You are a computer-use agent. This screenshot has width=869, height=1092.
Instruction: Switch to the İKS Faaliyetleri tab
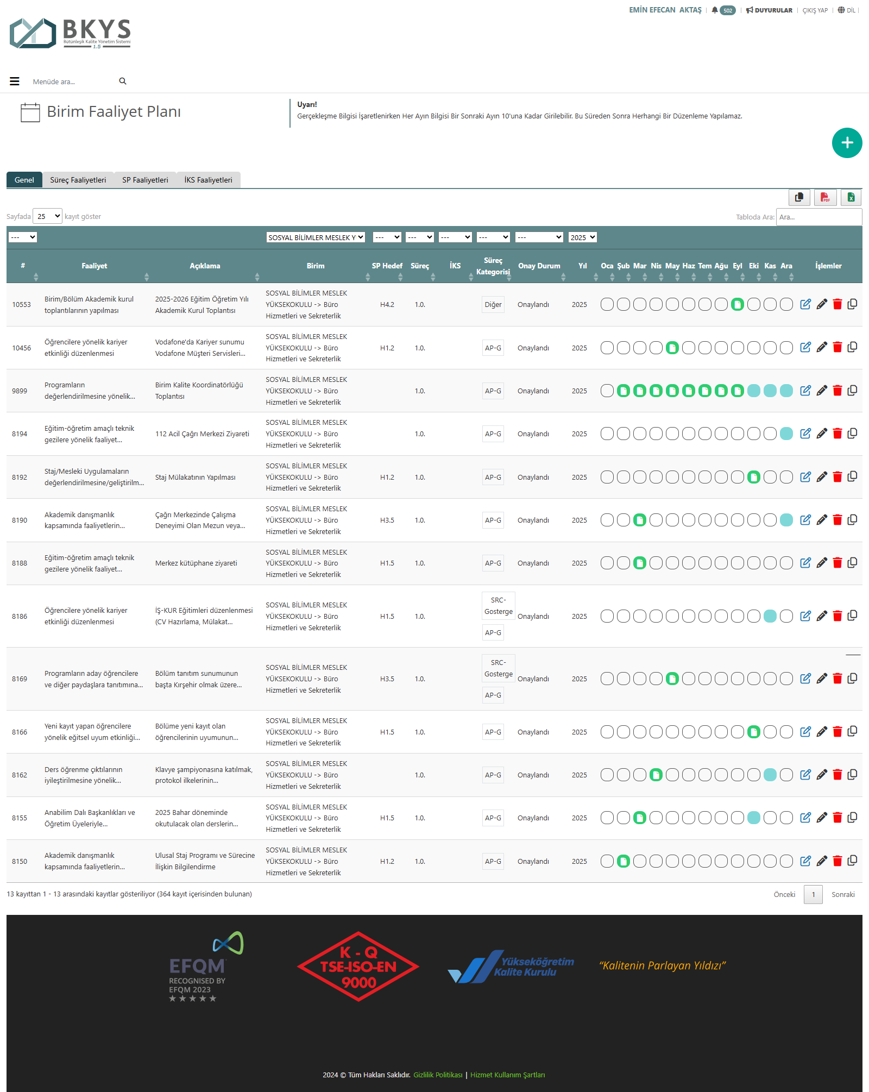pyautogui.click(x=208, y=180)
